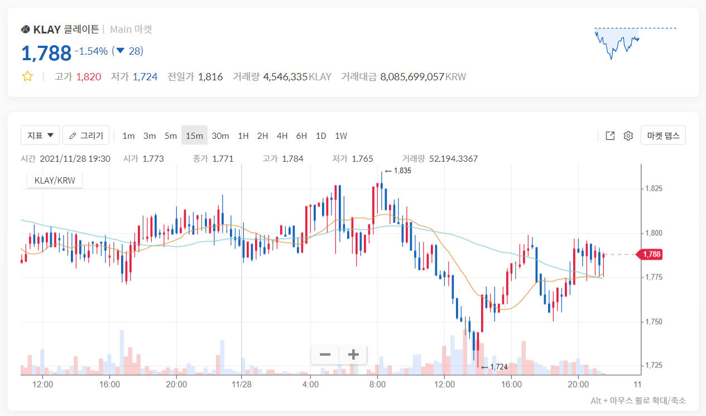Click the chart 거래량 52,194.3367 readout
The image size is (706, 416).
(440, 159)
